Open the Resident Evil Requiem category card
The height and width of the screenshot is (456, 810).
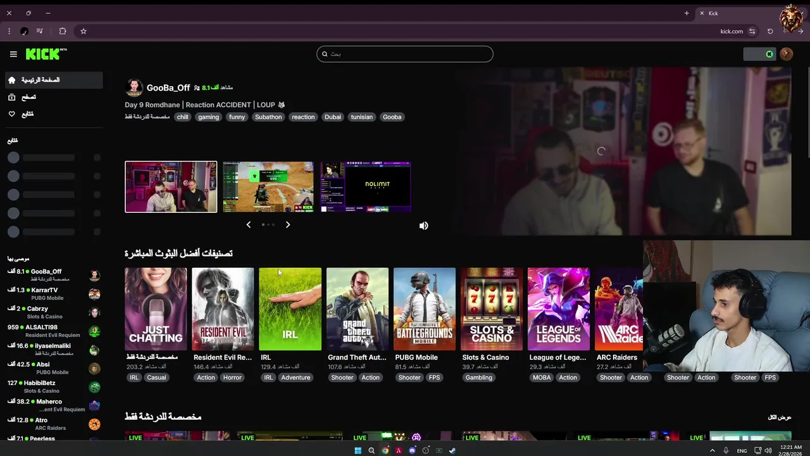(x=223, y=309)
